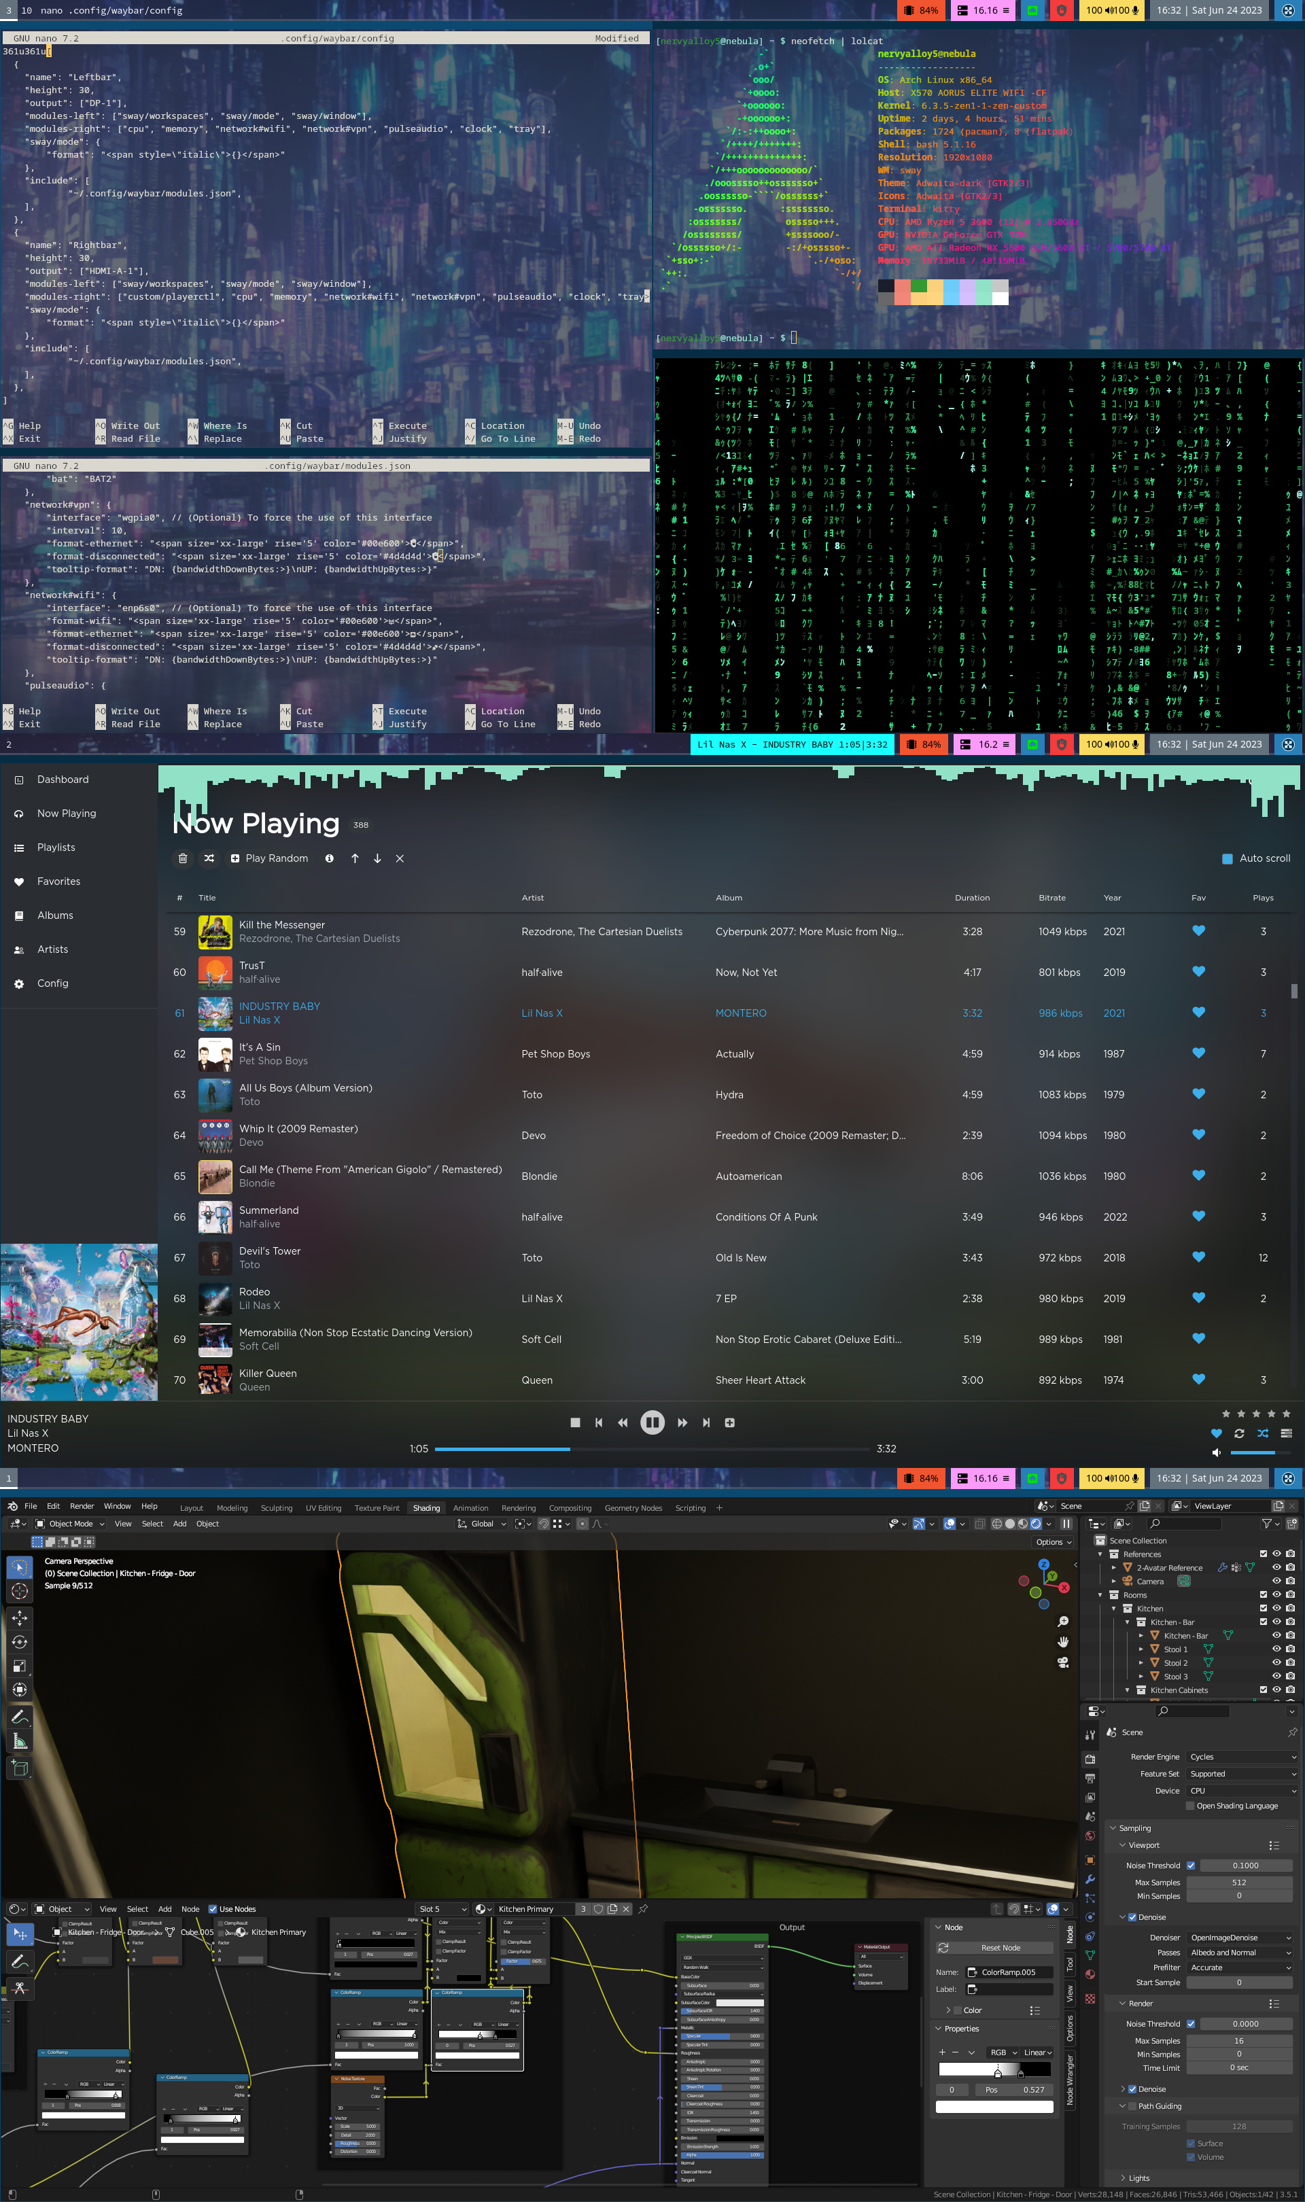
Task: Go to the previous track
Action: (599, 1422)
